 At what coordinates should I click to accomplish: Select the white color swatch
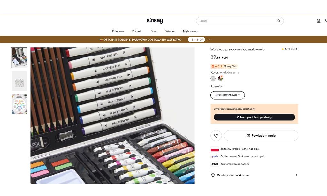point(213,79)
